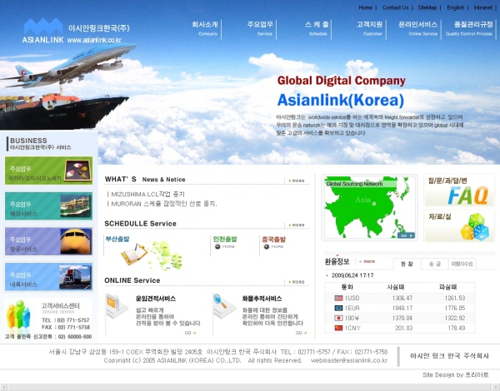500x391 pixels.
Task: Click the more button under 인천출발
Action: click(x=225, y=247)
